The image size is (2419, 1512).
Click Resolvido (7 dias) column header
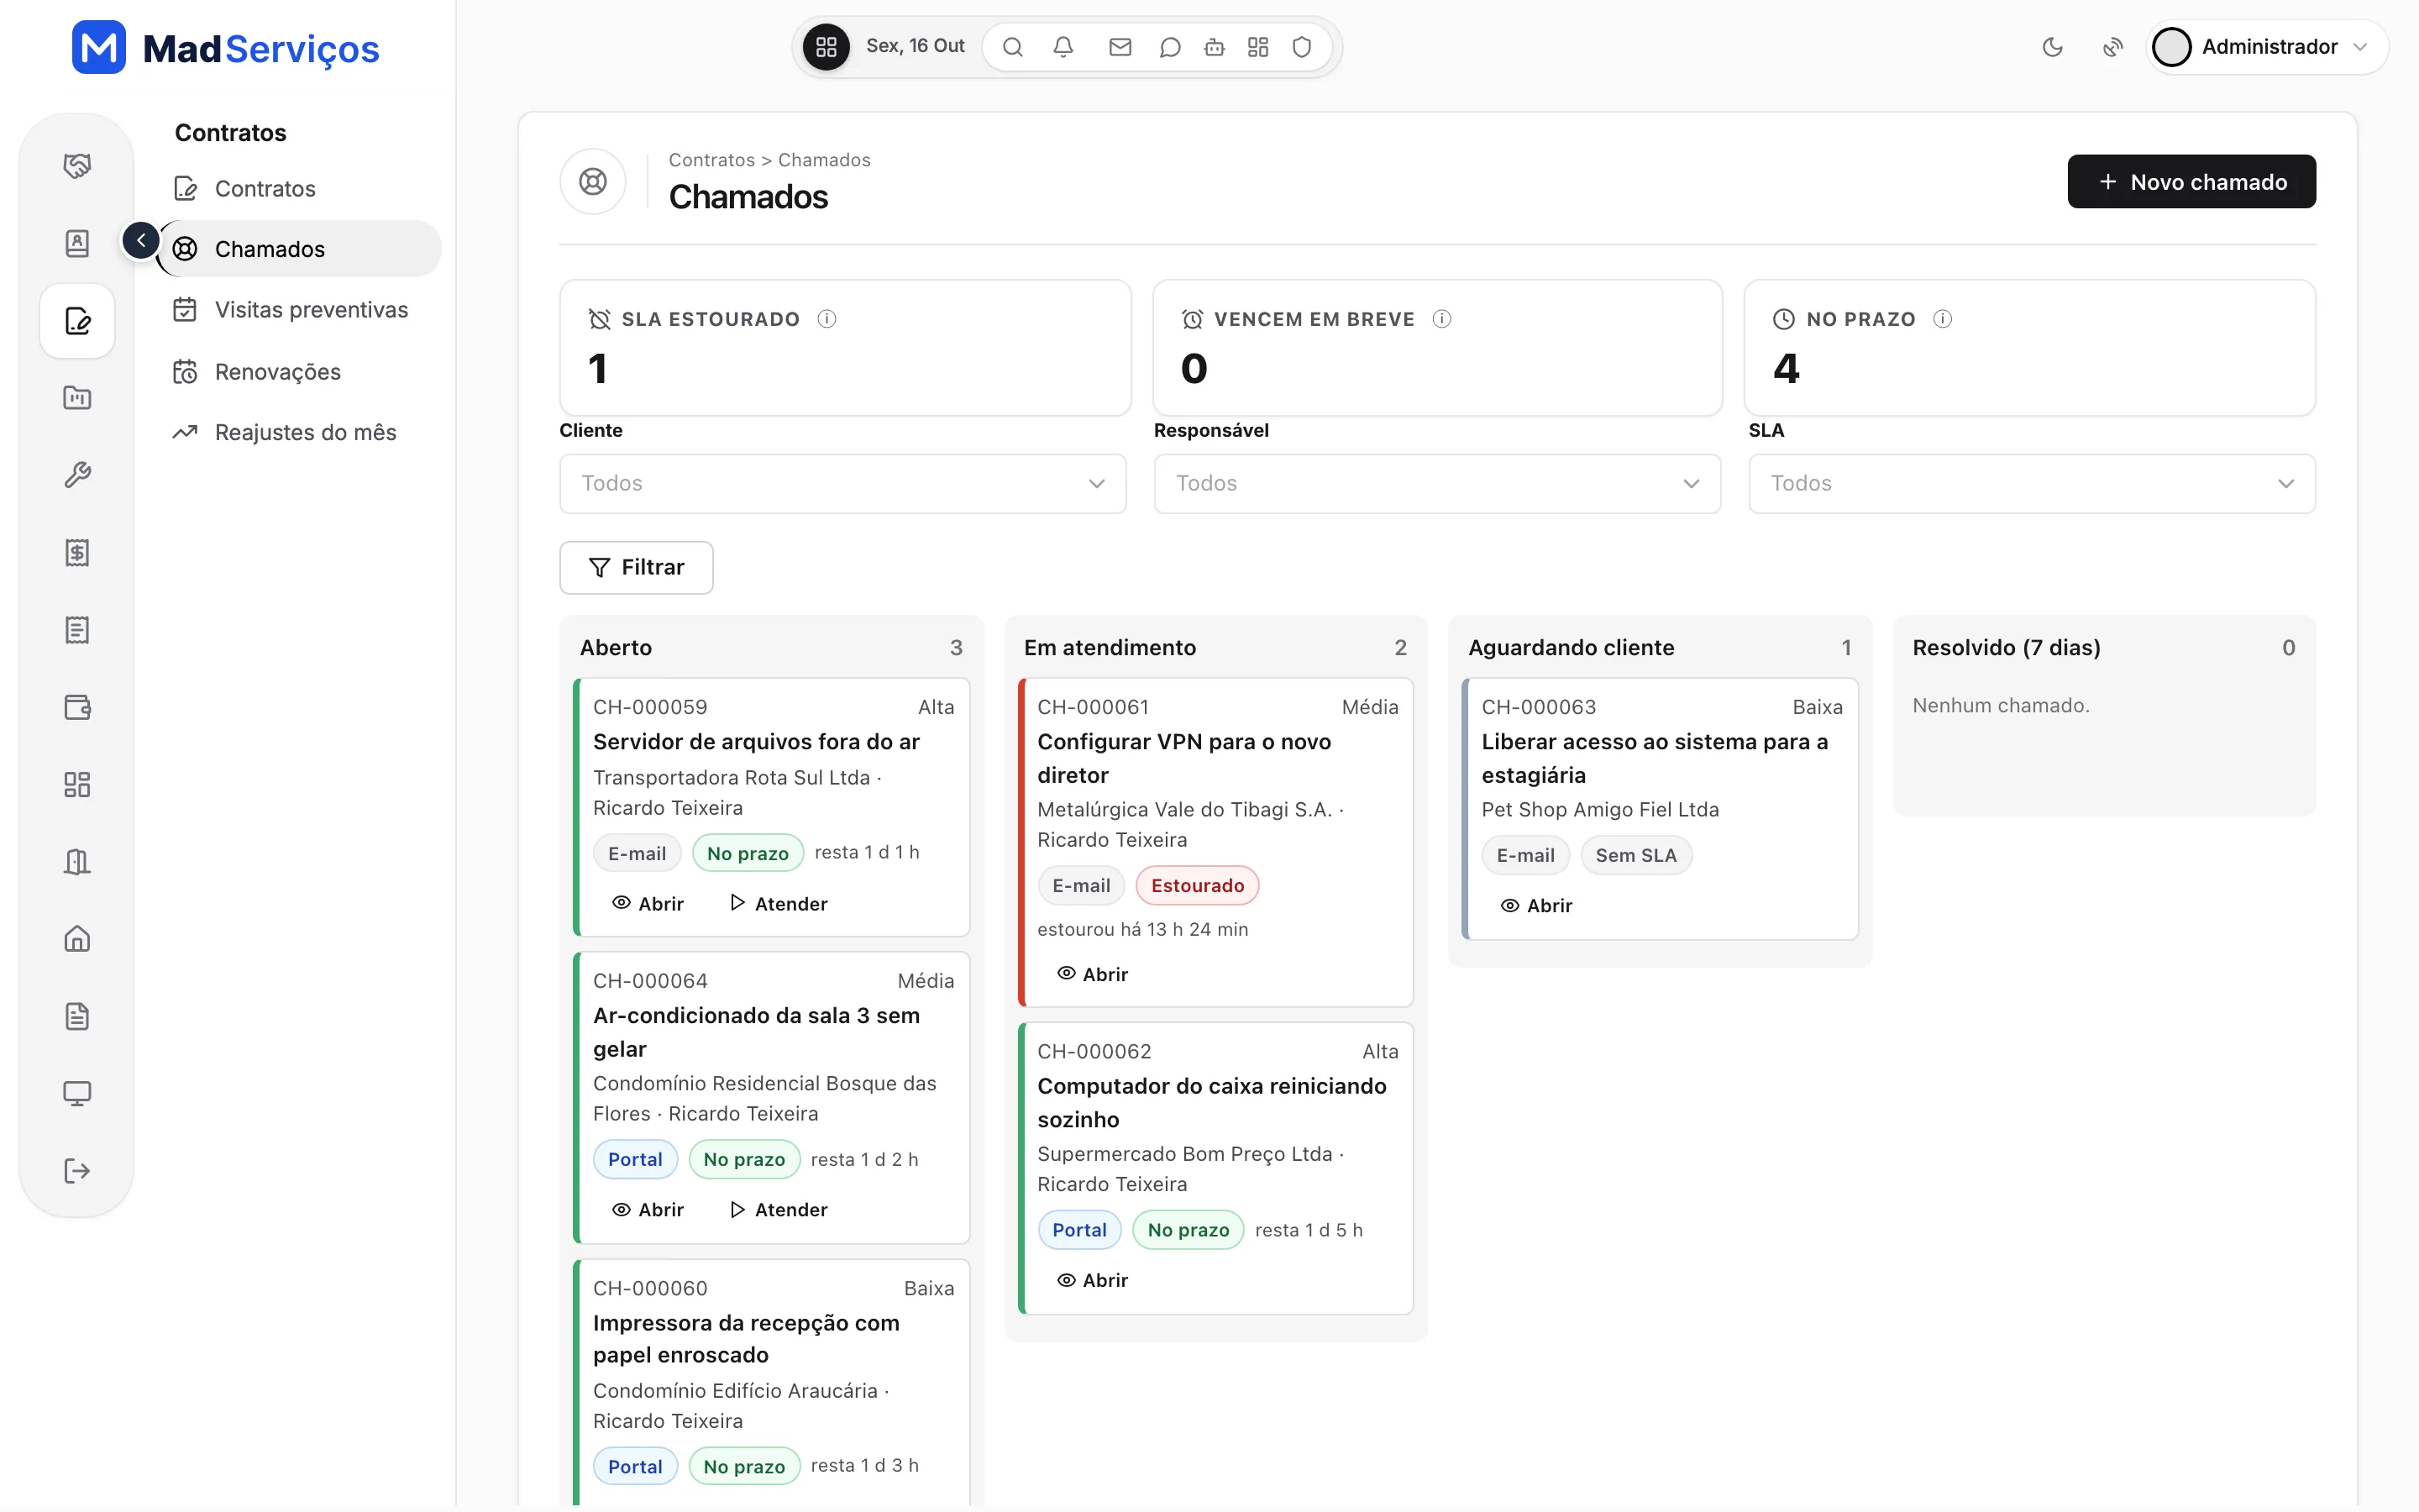[x=2103, y=647]
